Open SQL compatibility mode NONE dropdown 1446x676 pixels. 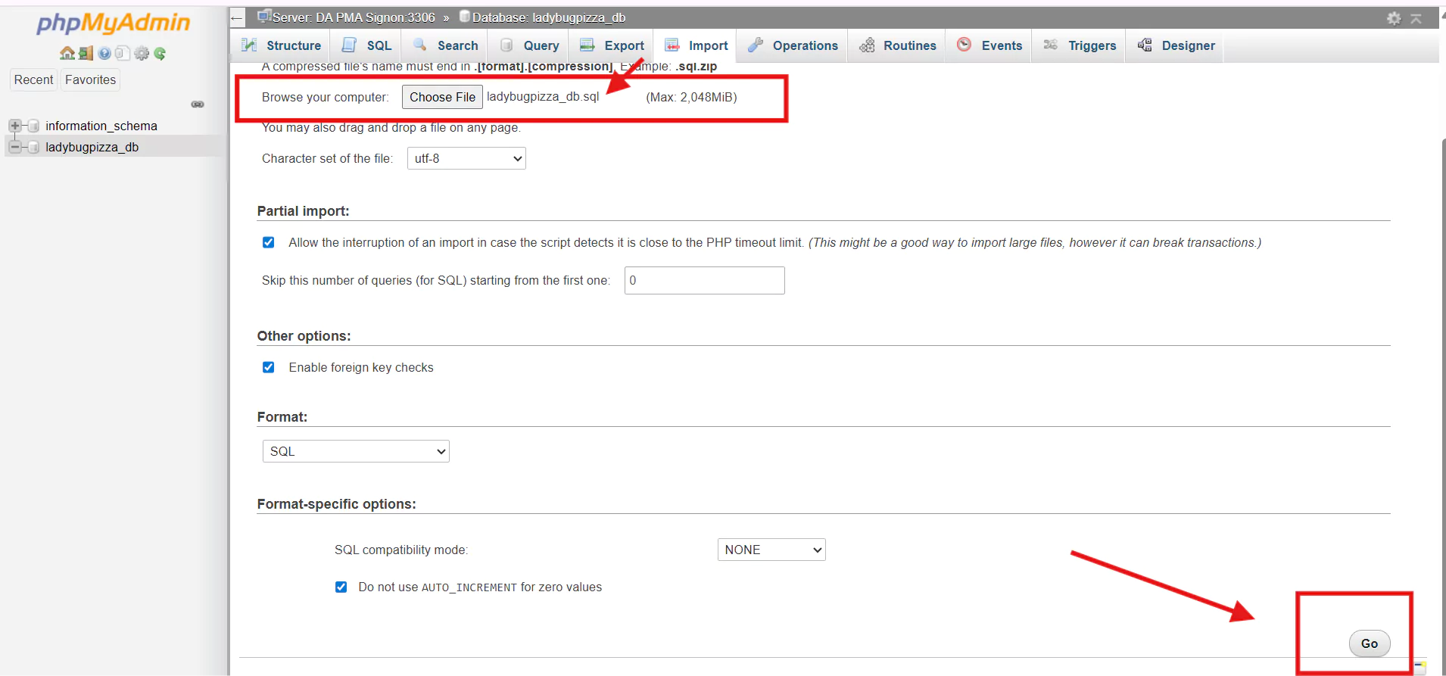coord(771,550)
